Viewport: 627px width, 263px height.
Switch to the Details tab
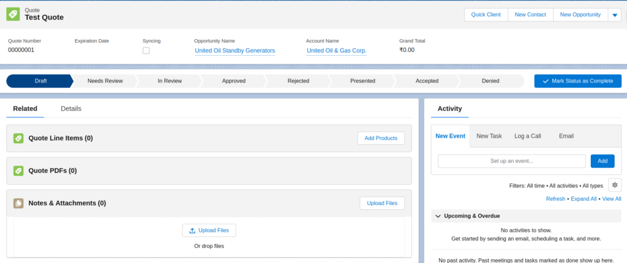[x=71, y=109]
